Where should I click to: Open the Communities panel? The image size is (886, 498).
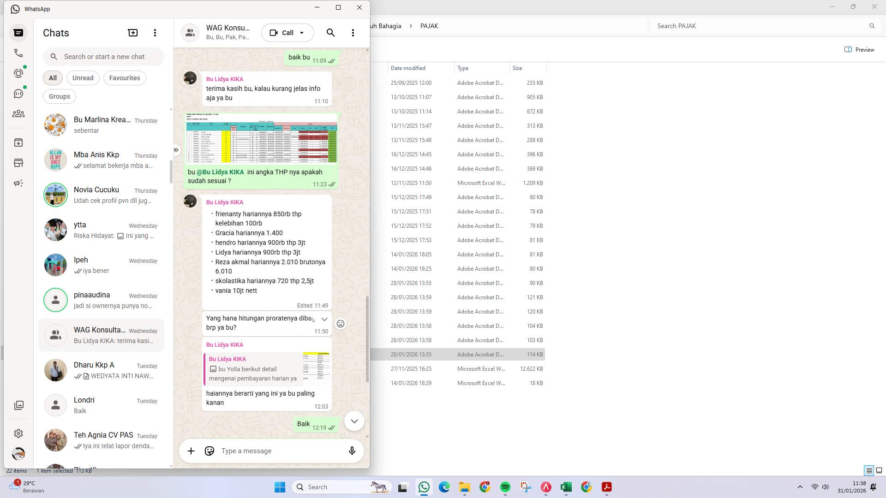pos(18,113)
